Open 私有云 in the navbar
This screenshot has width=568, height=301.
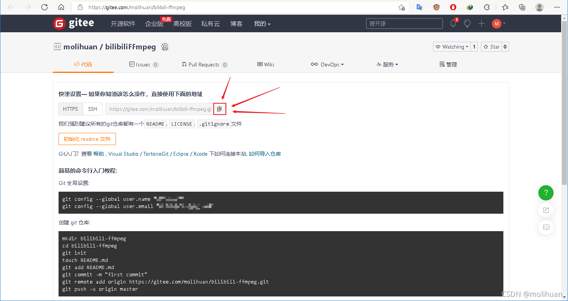tap(211, 24)
